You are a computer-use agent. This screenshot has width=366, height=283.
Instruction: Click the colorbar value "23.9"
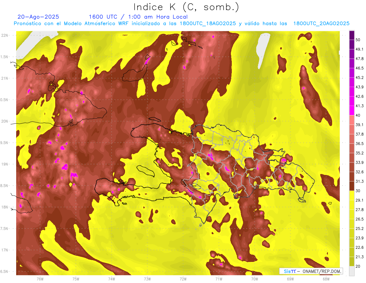tap(359, 238)
